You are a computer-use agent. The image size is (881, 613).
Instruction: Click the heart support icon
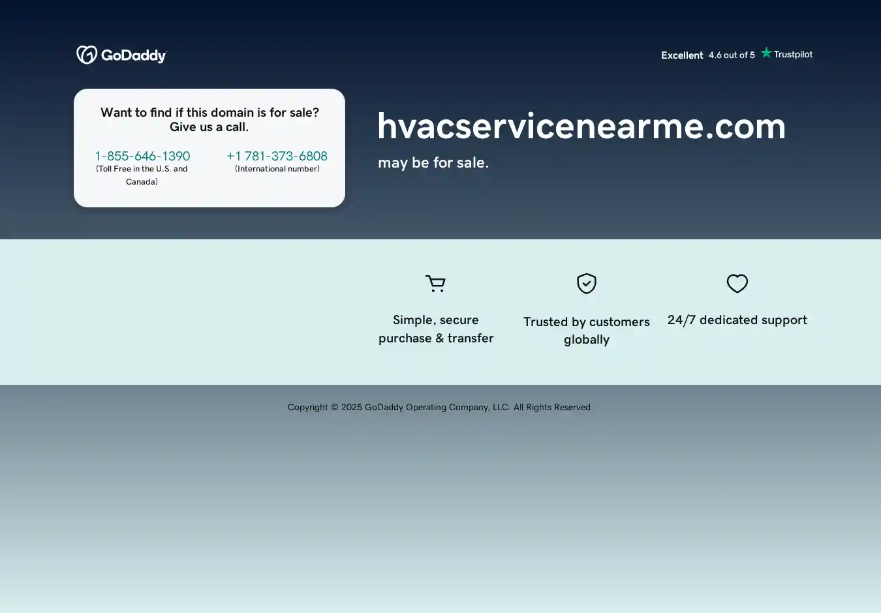737,284
